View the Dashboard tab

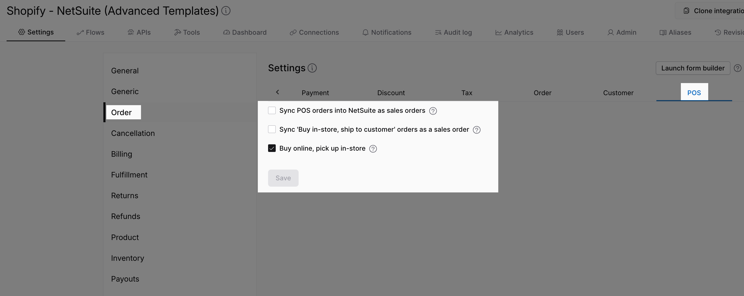[x=245, y=32]
